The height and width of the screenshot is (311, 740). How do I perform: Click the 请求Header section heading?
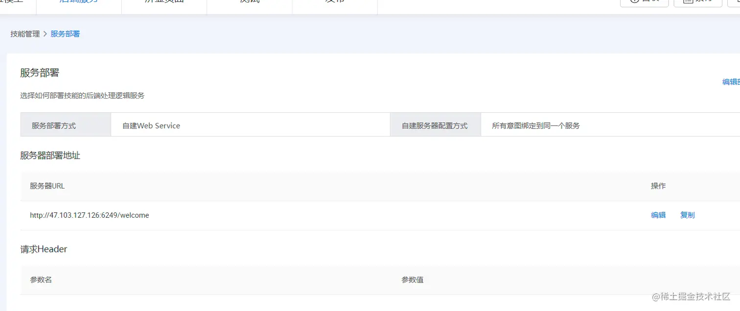[44, 249]
